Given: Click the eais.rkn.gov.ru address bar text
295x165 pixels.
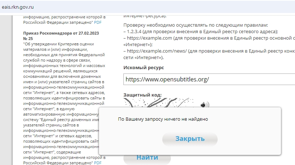Looking at the screenshot, I should [18, 7].
